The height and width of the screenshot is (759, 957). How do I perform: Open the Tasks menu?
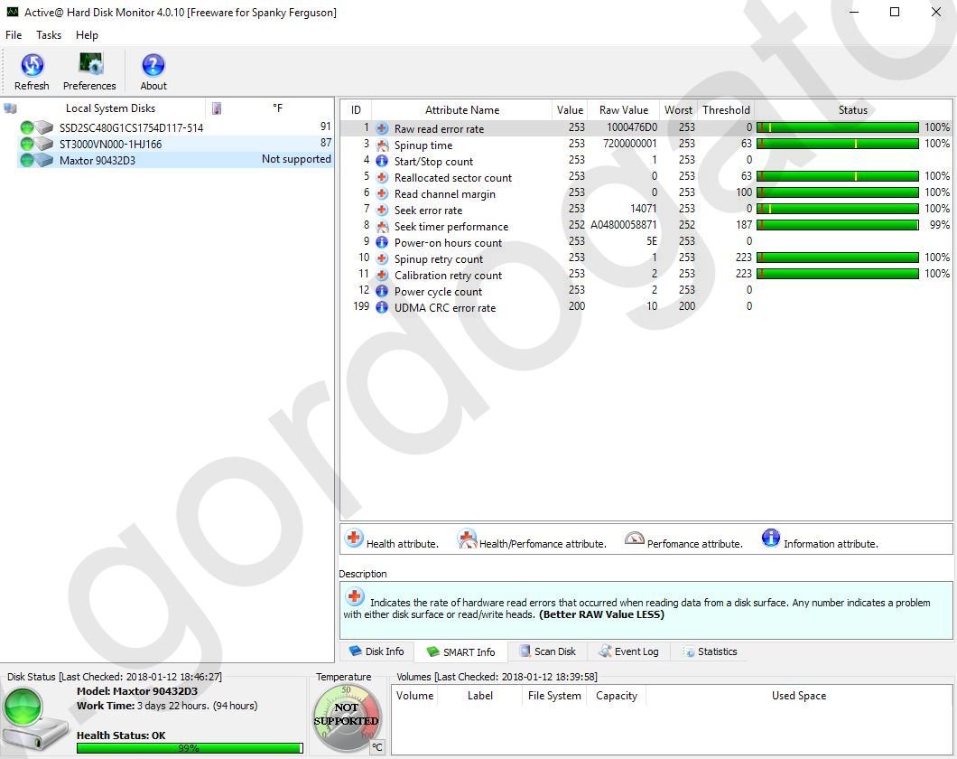(49, 35)
